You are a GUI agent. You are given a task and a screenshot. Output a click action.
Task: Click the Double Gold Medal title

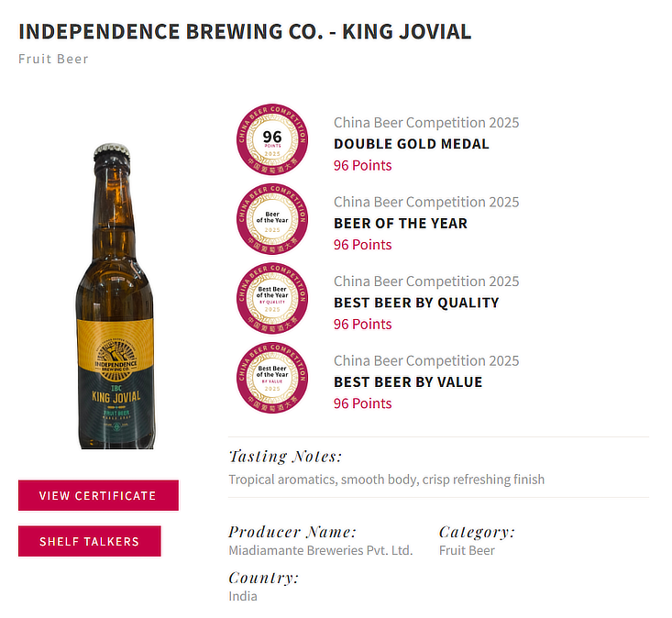411,144
